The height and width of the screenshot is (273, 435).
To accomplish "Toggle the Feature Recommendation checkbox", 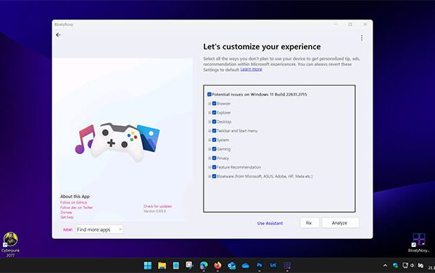I will [x=214, y=167].
